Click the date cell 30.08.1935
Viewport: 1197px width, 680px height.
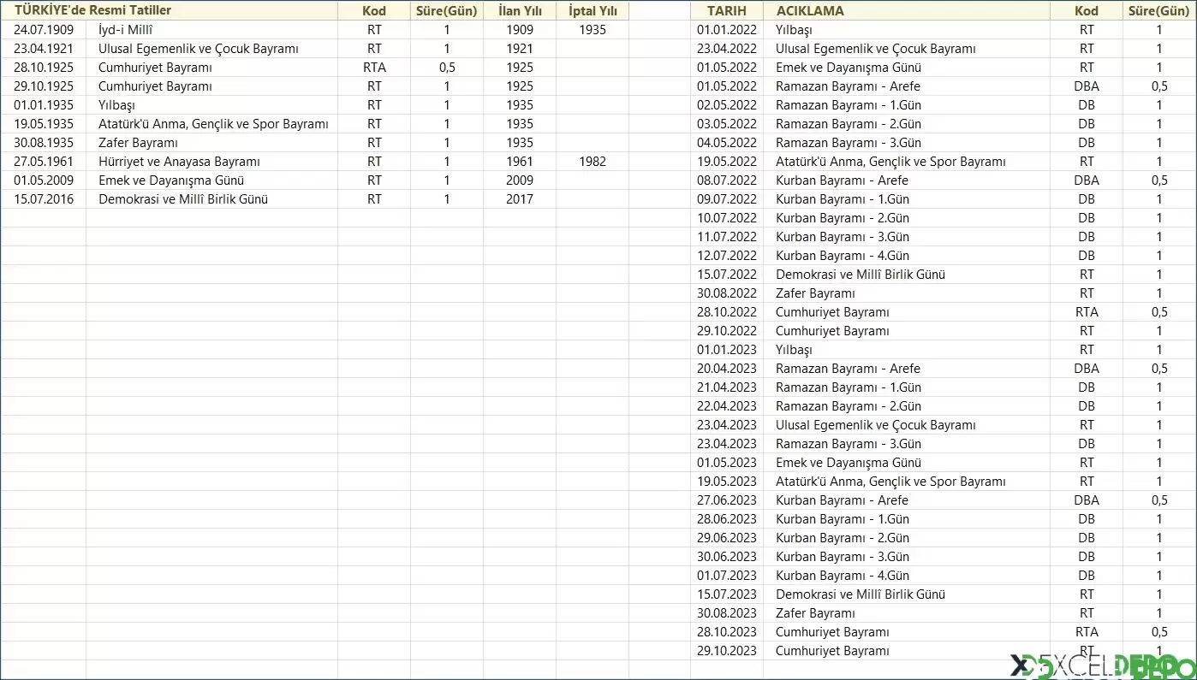pyautogui.click(x=44, y=143)
